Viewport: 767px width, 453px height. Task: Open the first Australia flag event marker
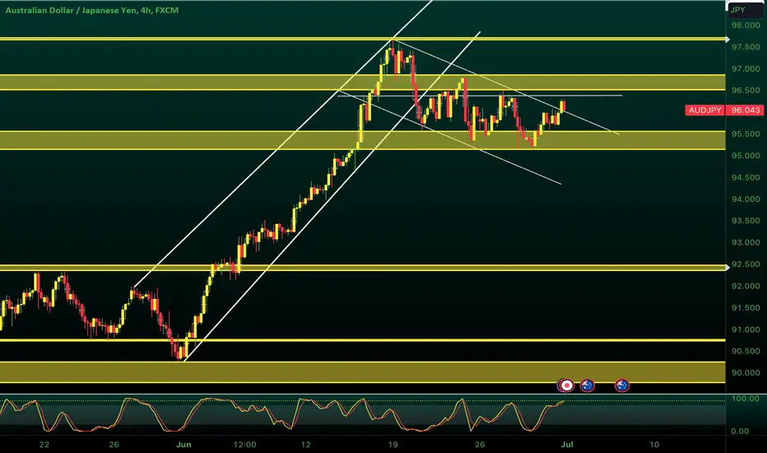[x=587, y=385]
